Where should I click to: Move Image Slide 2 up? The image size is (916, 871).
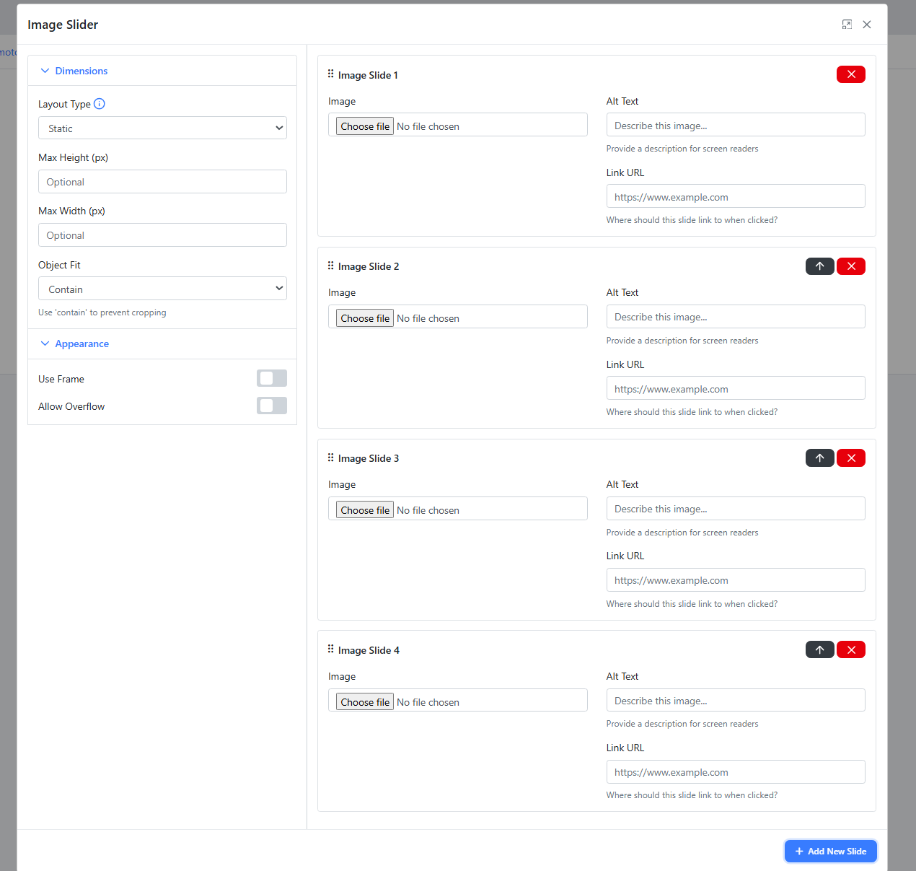819,266
